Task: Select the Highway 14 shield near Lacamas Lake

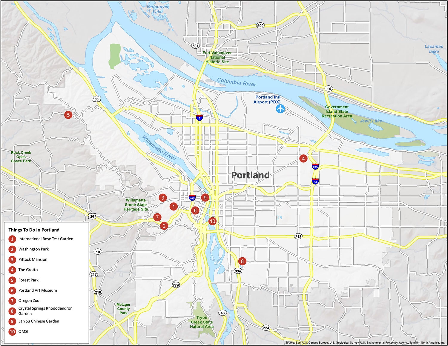Action: click(x=329, y=88)
